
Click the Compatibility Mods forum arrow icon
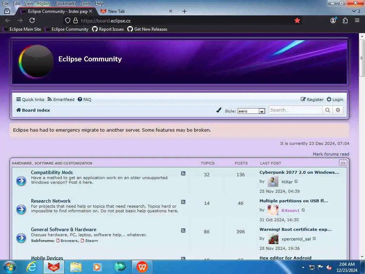point(21,181)
